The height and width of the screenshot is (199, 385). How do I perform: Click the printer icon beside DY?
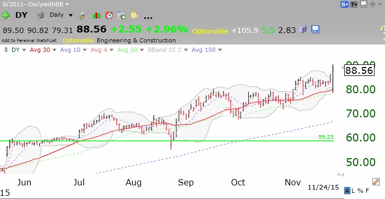pyautogui.click(x=40, y=16)
